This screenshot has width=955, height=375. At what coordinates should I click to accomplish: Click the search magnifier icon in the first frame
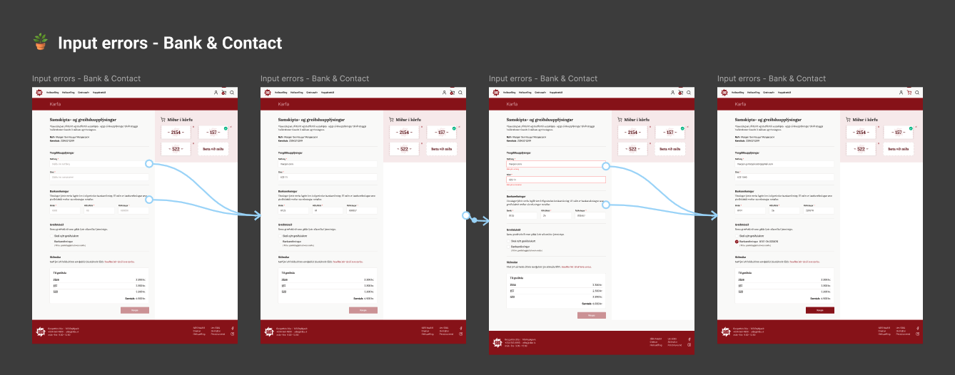pyautogui.click(x=232, y=93)
